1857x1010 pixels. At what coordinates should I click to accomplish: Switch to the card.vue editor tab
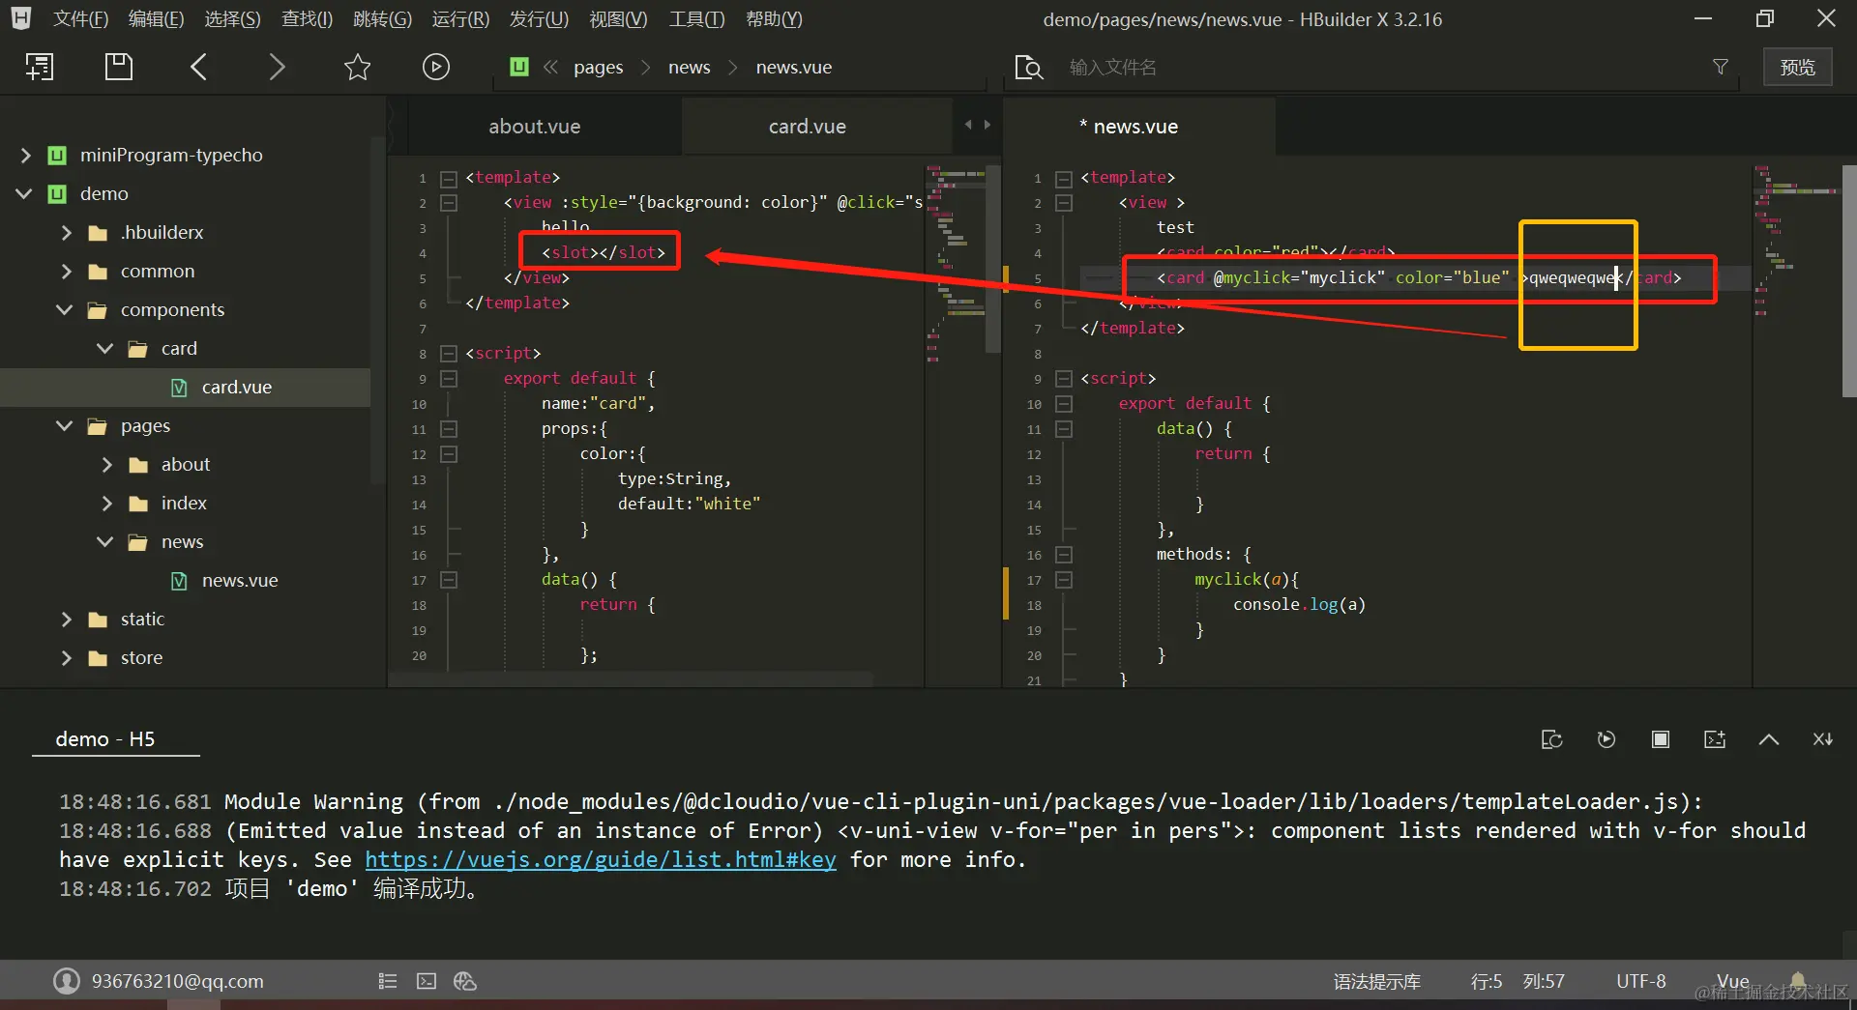pyautogui.click(x=808, y=127)
